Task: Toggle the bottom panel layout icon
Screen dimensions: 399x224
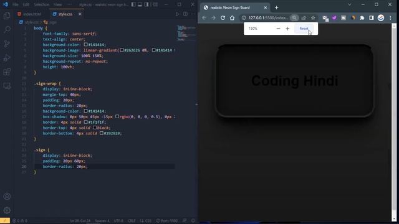Action: 140,4
